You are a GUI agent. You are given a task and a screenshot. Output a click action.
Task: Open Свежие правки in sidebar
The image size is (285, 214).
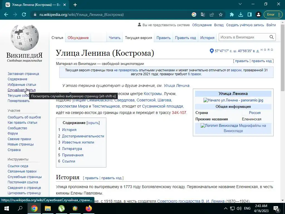(x=19, y=139)
